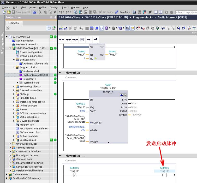This screenshot has width=197, height=183.
Task: Click the Redo arrow icon
Action: [x=67, y=12]
